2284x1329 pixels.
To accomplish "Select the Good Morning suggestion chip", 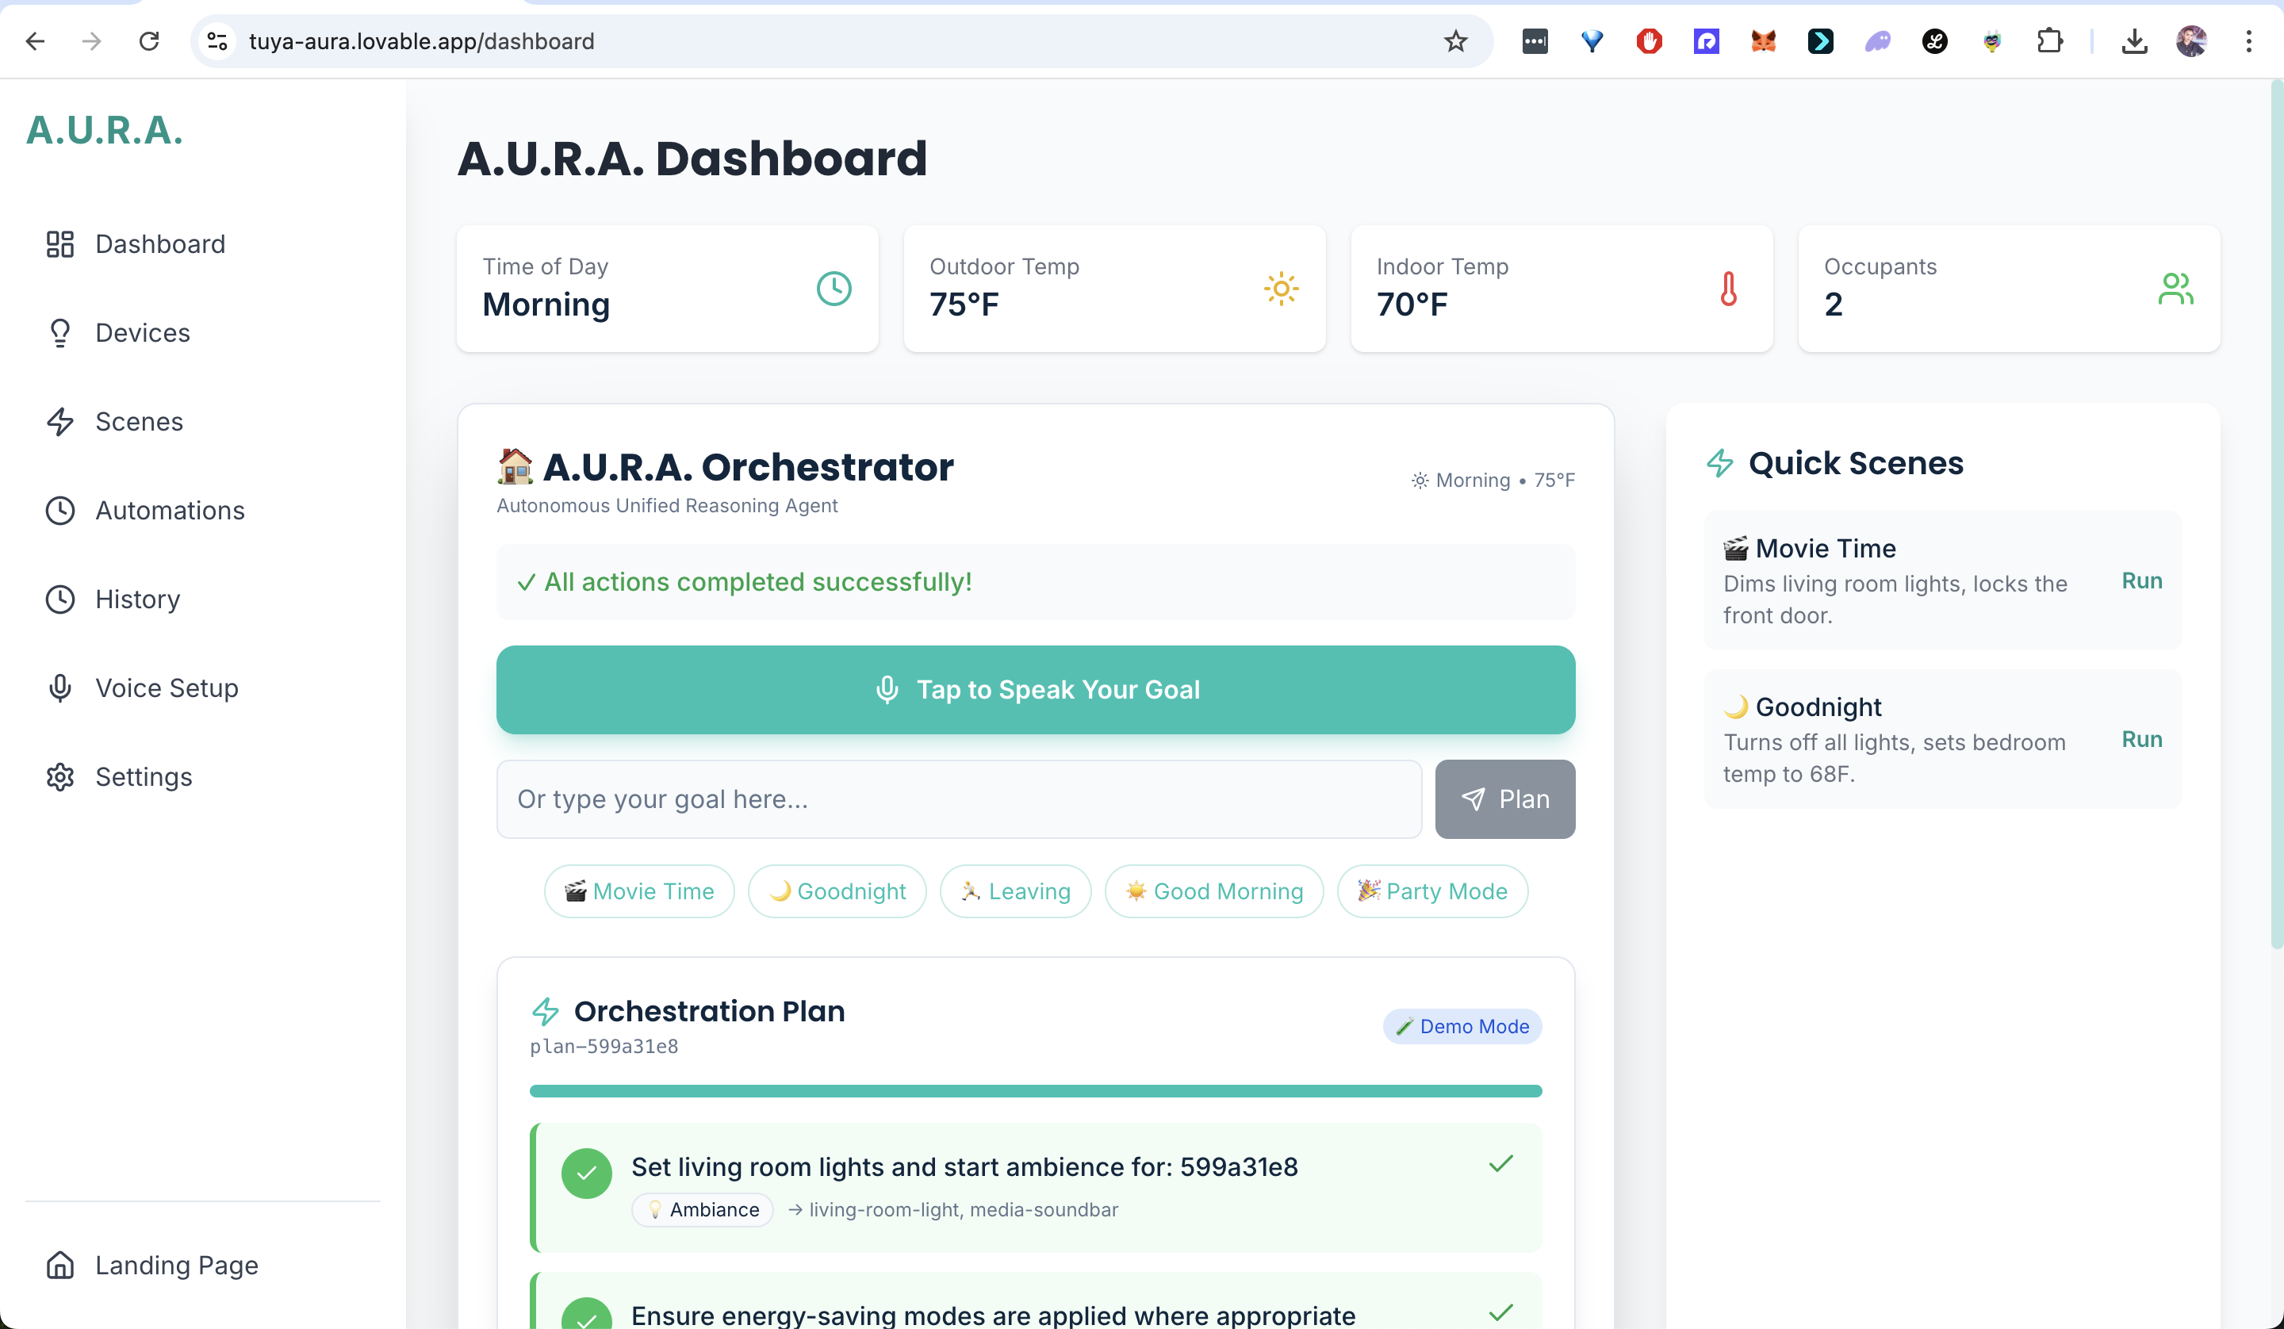I will pos(1213,891).
